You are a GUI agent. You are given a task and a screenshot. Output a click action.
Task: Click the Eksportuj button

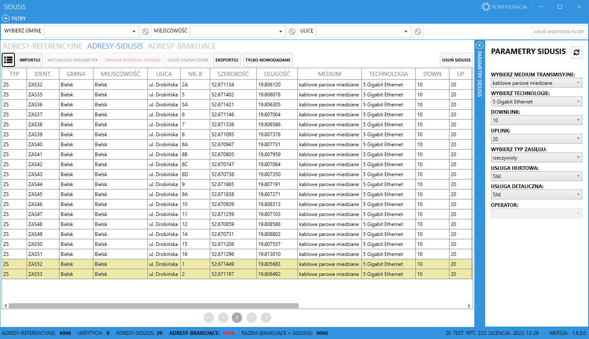[x=227, y=60]
